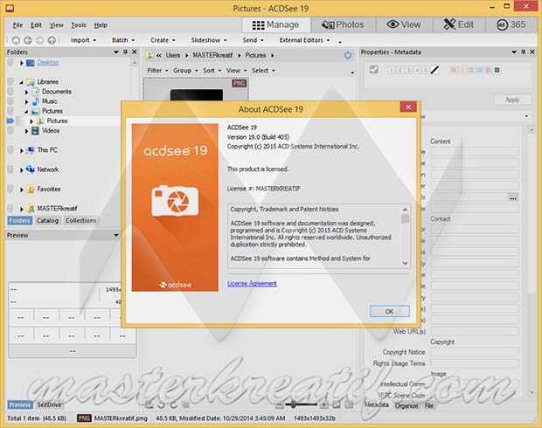Open the License Agreement link
The image size is (542, 428).
[252, 283]
